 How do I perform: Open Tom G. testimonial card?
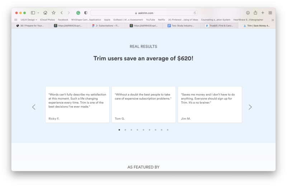pyautogui.click(x=144, y=104)
